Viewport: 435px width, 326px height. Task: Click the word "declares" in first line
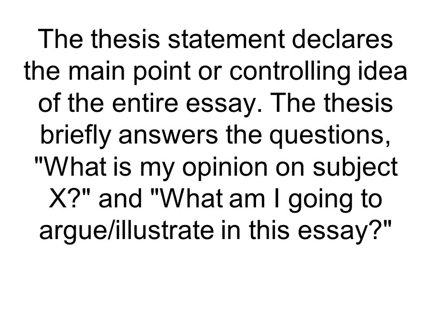(343, 39)
